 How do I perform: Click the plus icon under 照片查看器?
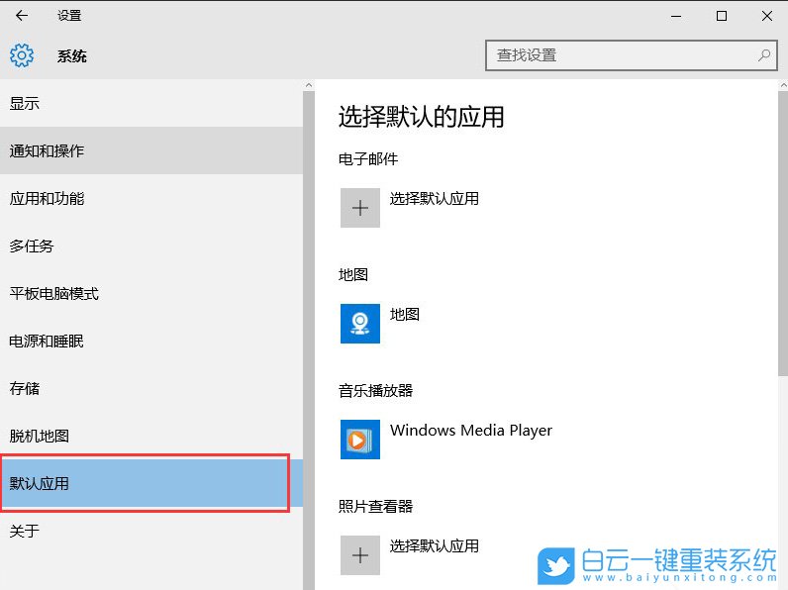click(x=359, y=554)
